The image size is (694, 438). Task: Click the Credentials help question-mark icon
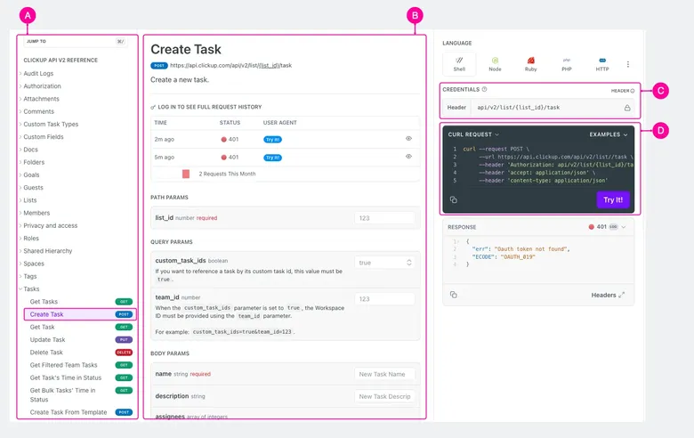coord(484,89)
